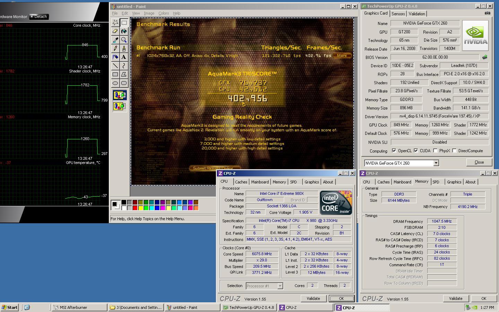The image size is (499, 312).
Task: Select the Pick Color eyedropper tool
Action: pyautogui.click(x=115, y=40)
